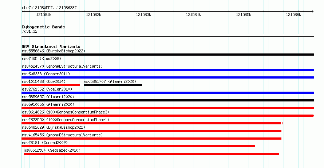The height and width of the screenshot is (168, 324).
Task: Click the black bar under nsv5859657
Action: pos(167,100)
